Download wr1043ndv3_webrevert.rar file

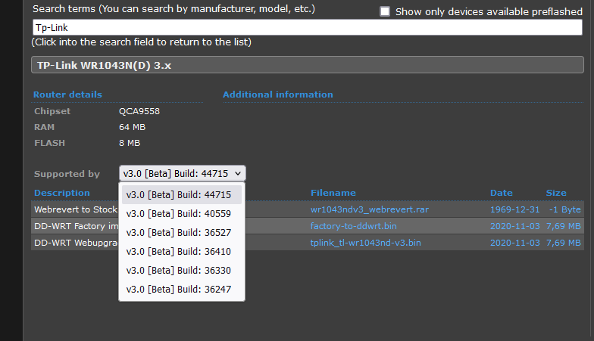tap(370, 209)
